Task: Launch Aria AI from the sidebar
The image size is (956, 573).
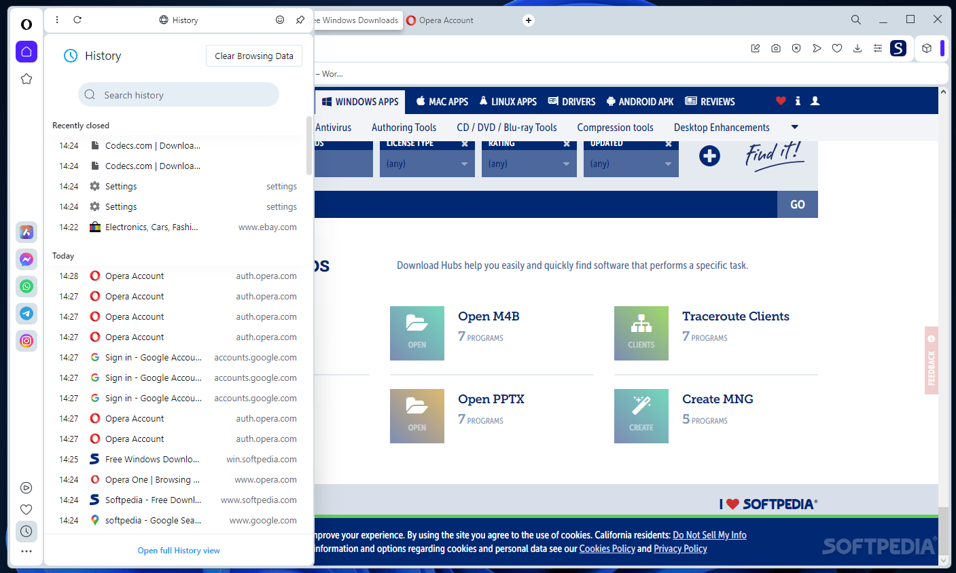Action: coord(26,232)
